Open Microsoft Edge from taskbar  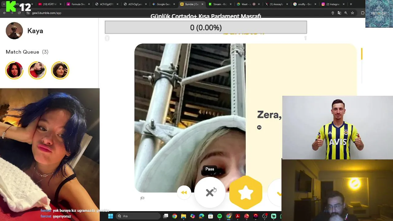click(x=201, y=216)
